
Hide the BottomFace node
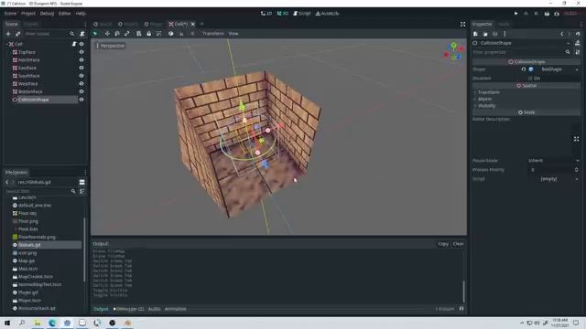point(81,91)
